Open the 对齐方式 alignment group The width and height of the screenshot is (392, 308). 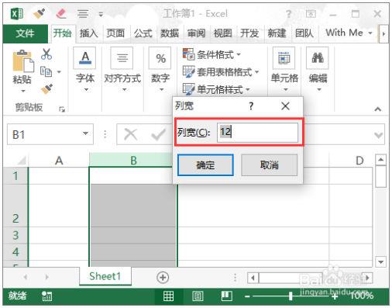pos(122,69)
